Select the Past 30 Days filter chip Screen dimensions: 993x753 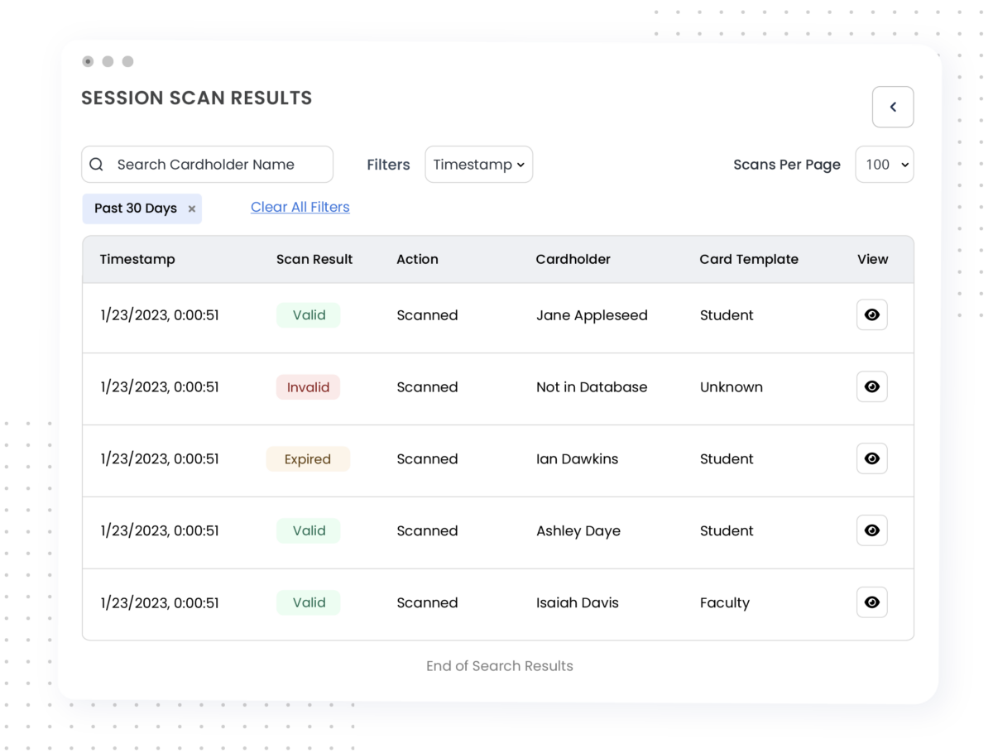137,209
